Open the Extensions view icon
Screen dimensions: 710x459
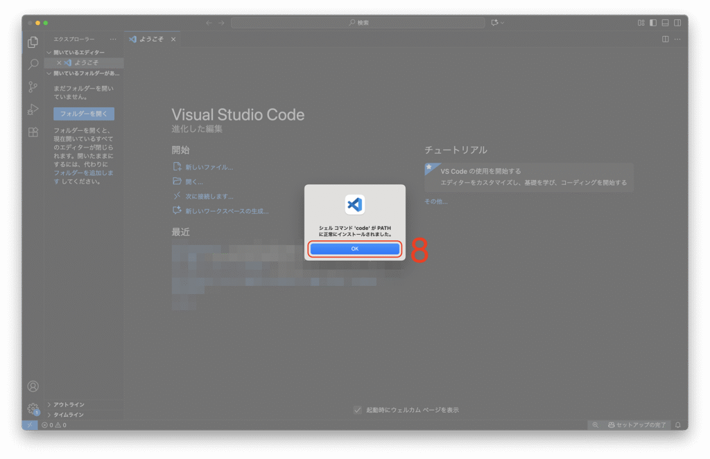[x=33, y=132]
